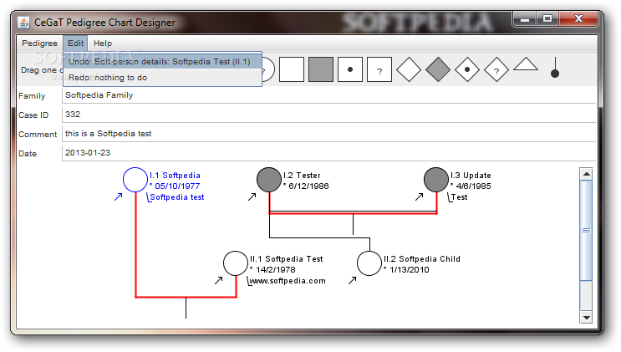Open the Help menu
Screen dimensions: 621x352
pyautogui.click(x=103, y=43)
